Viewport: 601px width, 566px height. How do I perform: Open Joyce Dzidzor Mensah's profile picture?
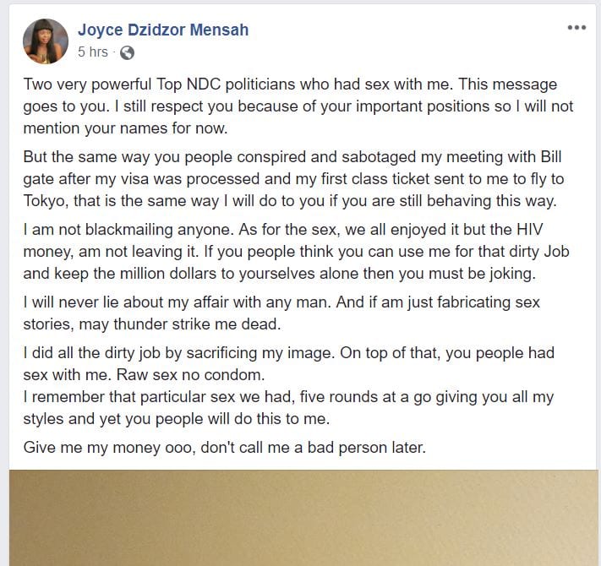[x=46, y=41]
